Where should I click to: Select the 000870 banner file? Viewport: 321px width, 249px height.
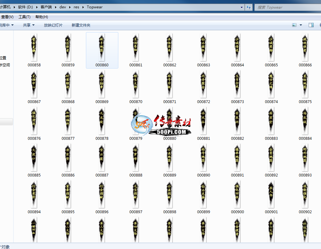pyautogui.click(x=136, y=84)
